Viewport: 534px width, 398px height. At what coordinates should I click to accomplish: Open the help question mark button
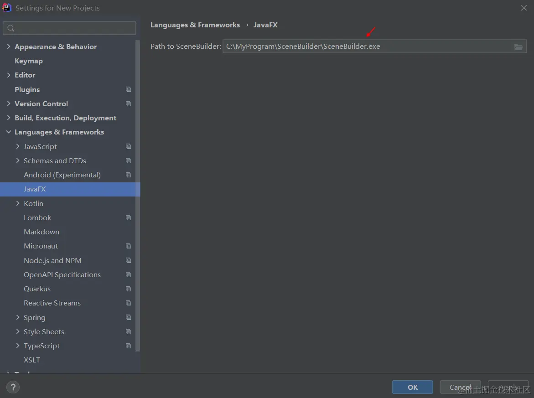[13, 387]
